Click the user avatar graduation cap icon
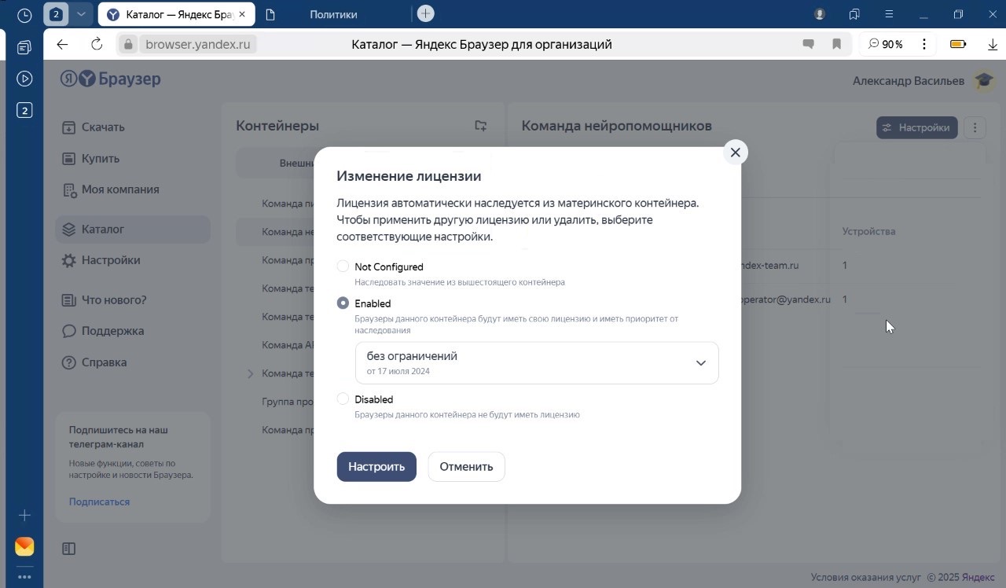Screen dimensions: 1006x588 tap(983, 80)
